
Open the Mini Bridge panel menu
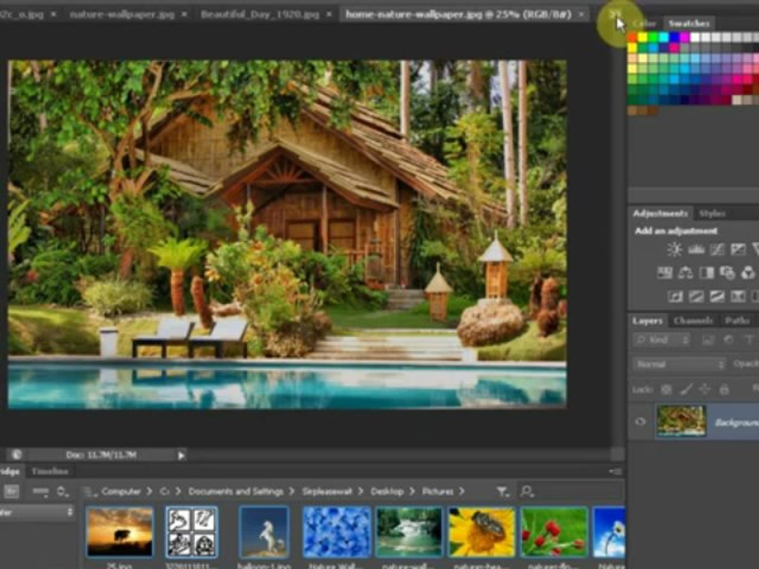tap(615, 471)
